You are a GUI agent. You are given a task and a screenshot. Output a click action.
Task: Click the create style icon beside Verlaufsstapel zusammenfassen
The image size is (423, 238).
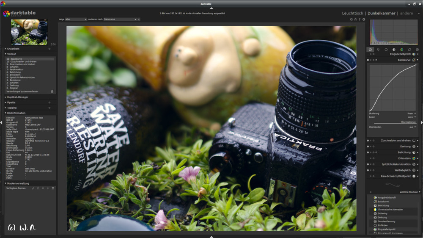click(x=52, y=91)
